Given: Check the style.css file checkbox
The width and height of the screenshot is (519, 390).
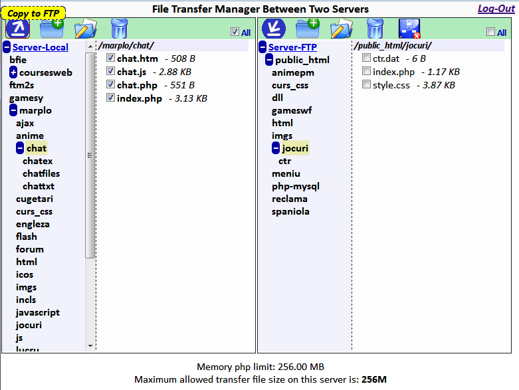Looking at the screenshot, I should click(x=366, y=84).
